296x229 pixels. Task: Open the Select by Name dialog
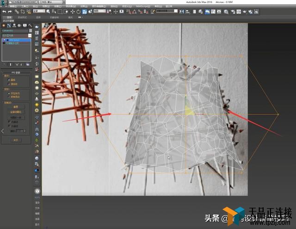[54, 12]
